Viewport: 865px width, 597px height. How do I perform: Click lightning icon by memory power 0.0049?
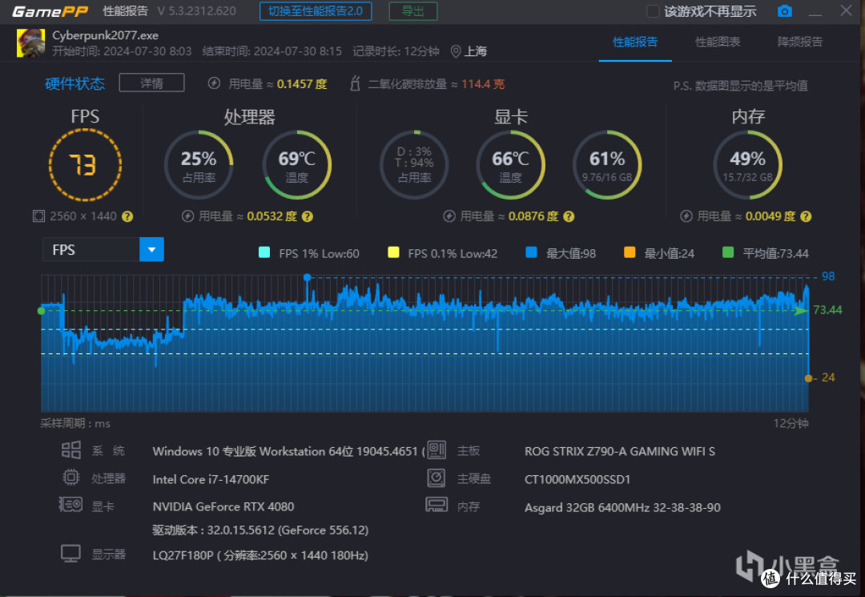click(x=686, y=216)
